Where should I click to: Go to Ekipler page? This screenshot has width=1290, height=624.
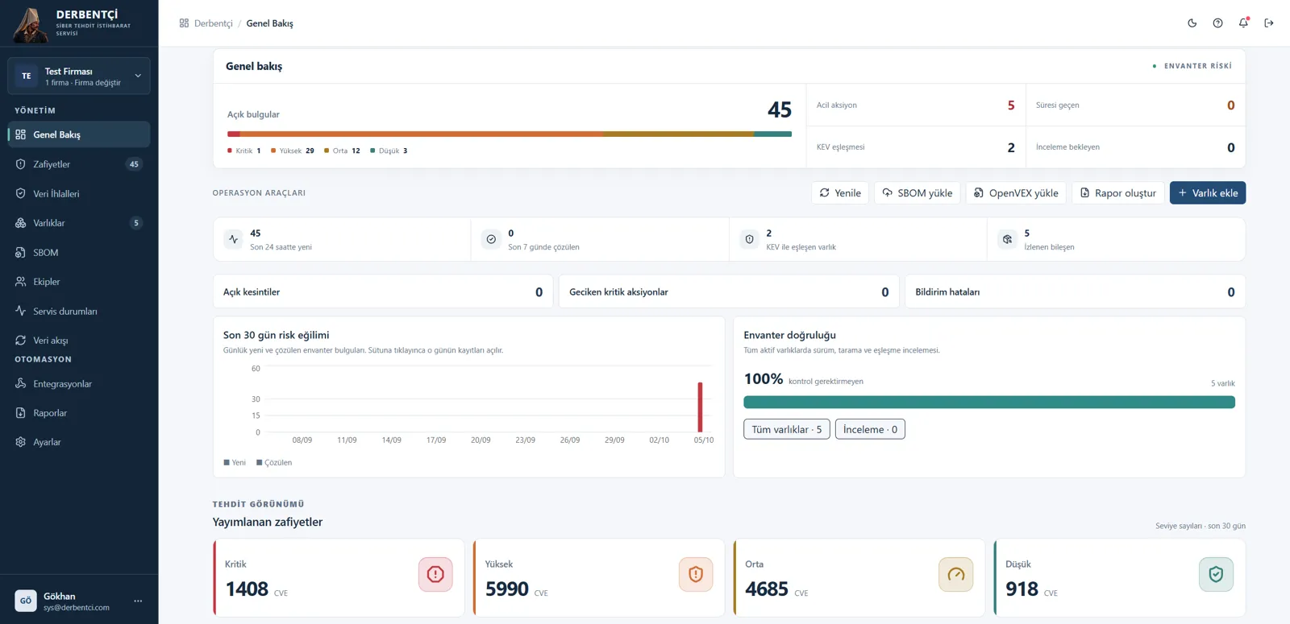click(x=79, y=282)
